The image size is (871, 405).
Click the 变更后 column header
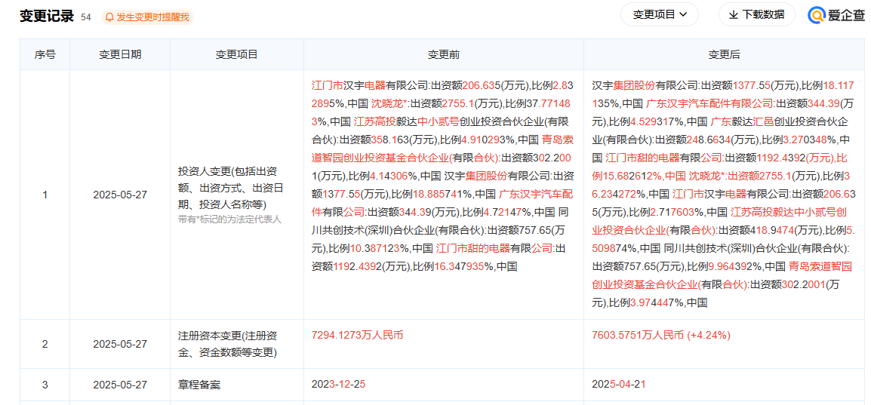(723, 54)
